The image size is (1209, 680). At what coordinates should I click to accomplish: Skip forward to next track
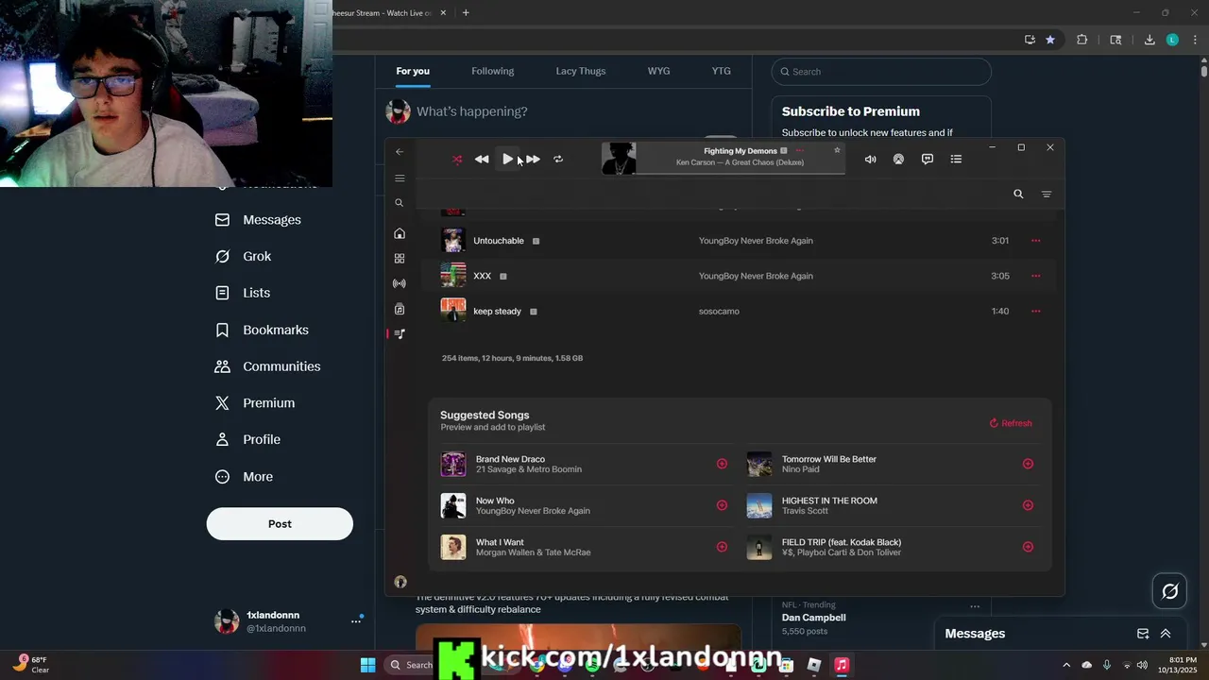(x=533, y=160)
